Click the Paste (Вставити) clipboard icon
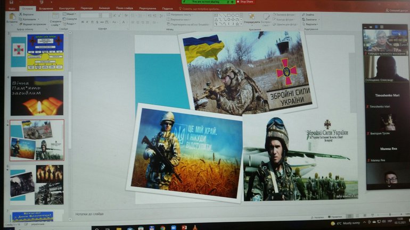The image size is (410, 230). pos(12,16)
